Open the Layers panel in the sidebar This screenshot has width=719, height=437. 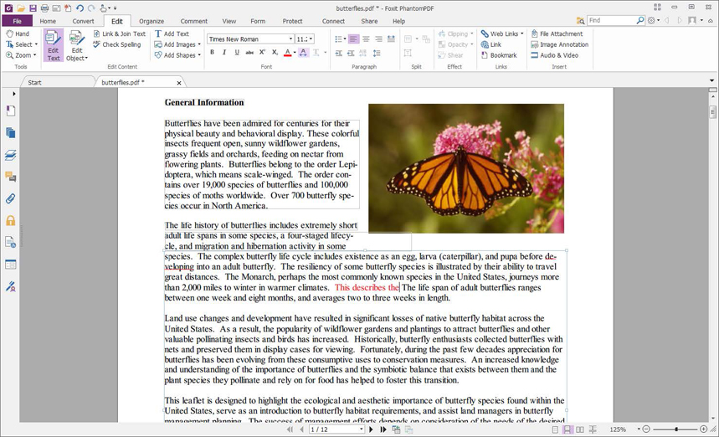[11, 155]
